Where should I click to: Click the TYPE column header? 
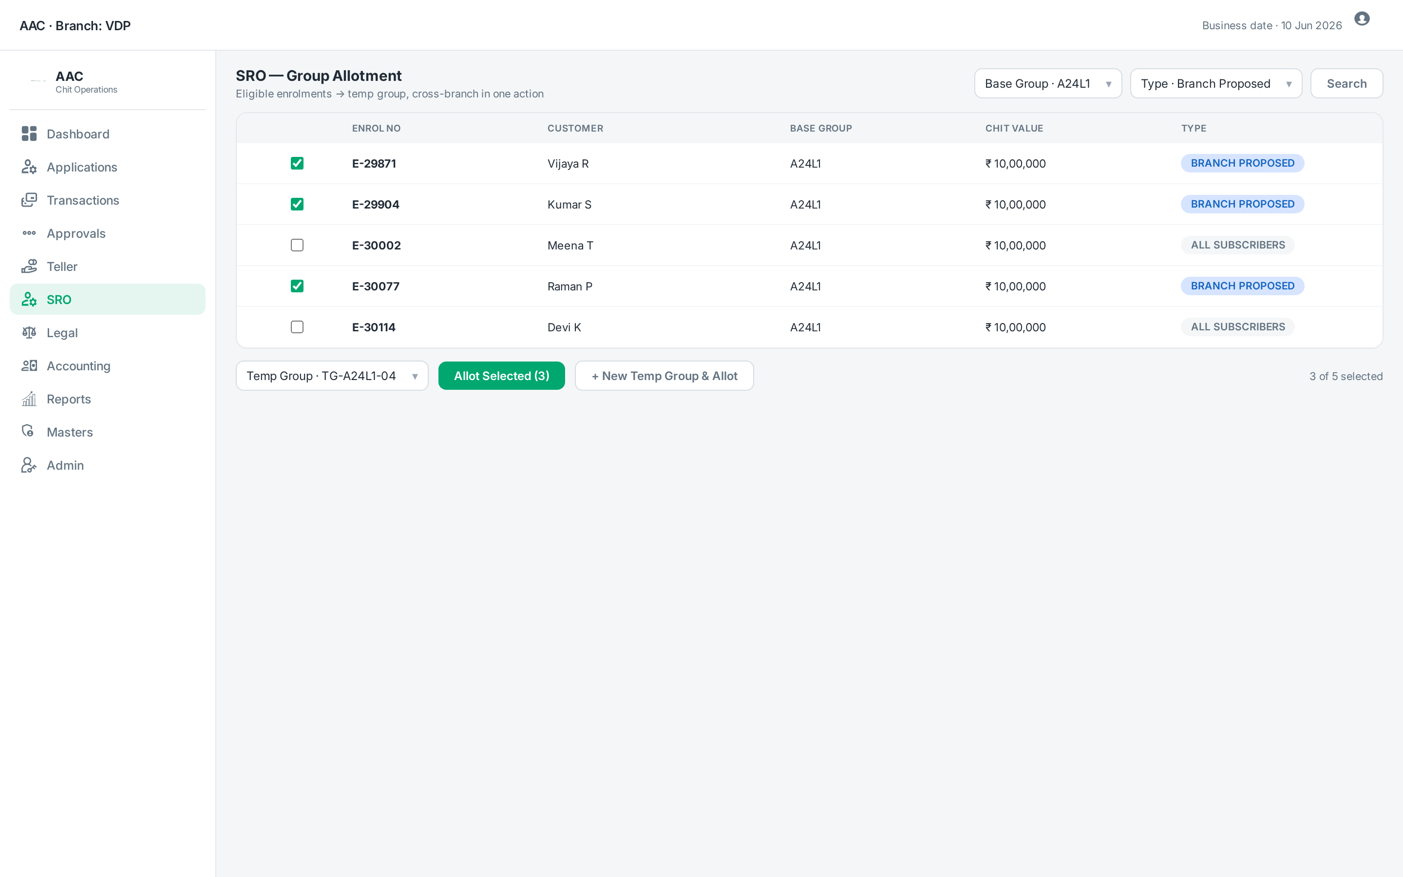[x=1194, y=128]
